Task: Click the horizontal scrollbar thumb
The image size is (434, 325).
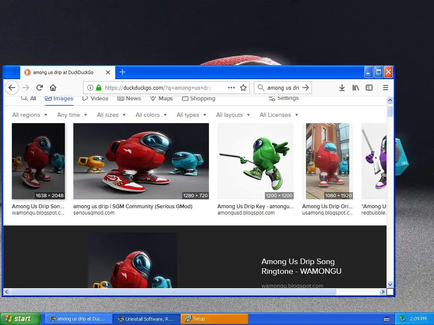Action: click(173, 292)
